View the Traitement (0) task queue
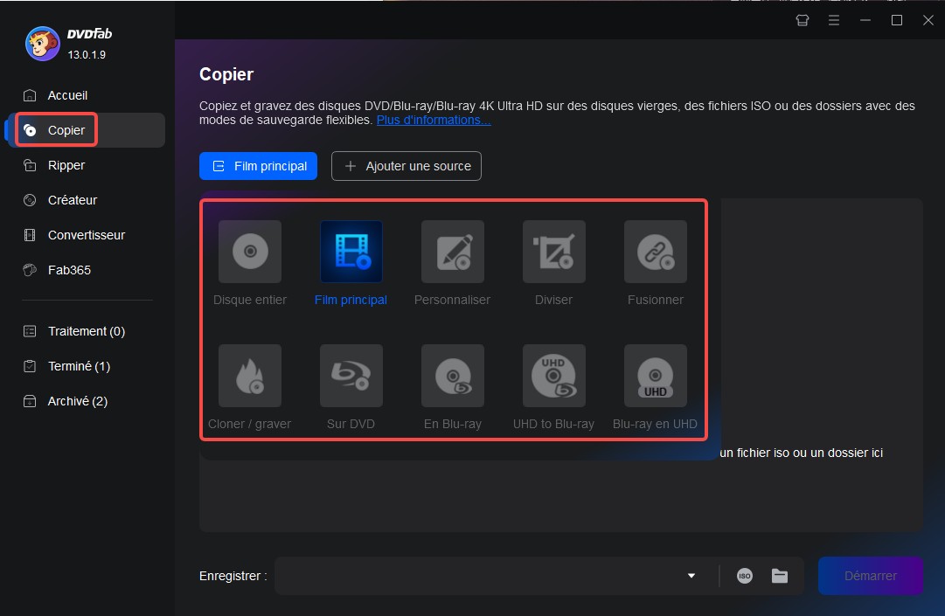Screen dimensions: 945x616 pyautogui.click(x=87, y=331)
